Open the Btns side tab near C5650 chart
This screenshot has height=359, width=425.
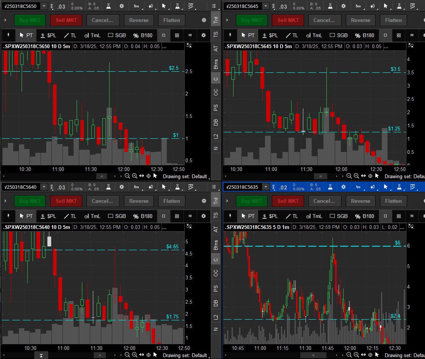coord(216,64)
